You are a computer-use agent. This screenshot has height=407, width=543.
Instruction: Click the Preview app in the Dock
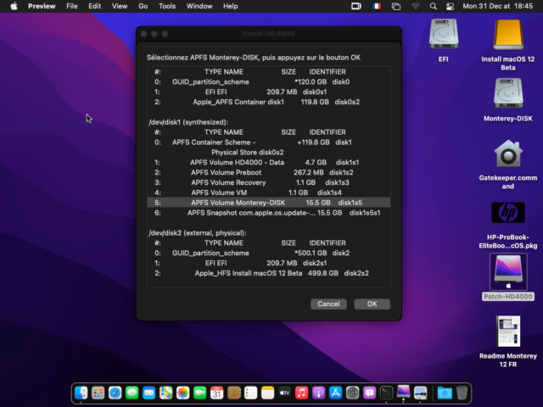(421, 393)
